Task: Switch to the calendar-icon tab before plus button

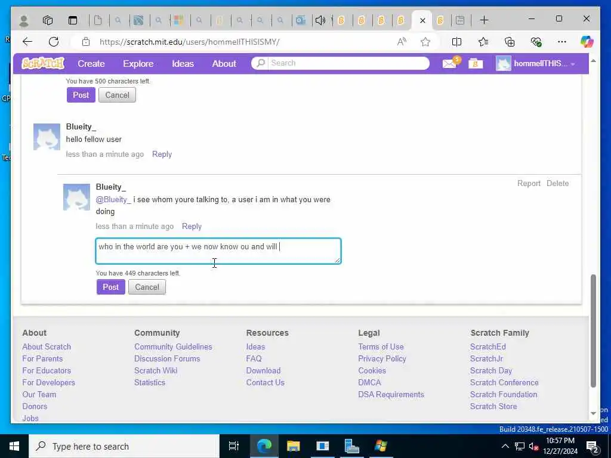Action: click(460, 20)
